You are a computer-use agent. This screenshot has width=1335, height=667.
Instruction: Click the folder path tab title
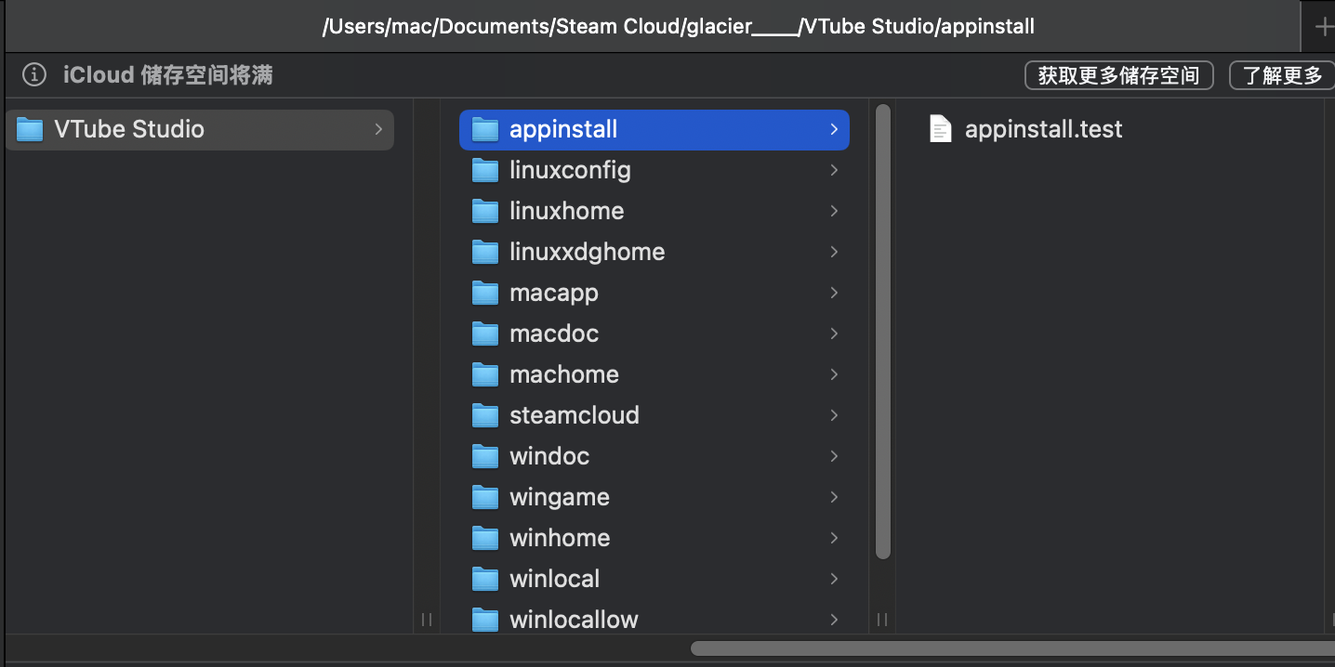[x=678, y=26]
